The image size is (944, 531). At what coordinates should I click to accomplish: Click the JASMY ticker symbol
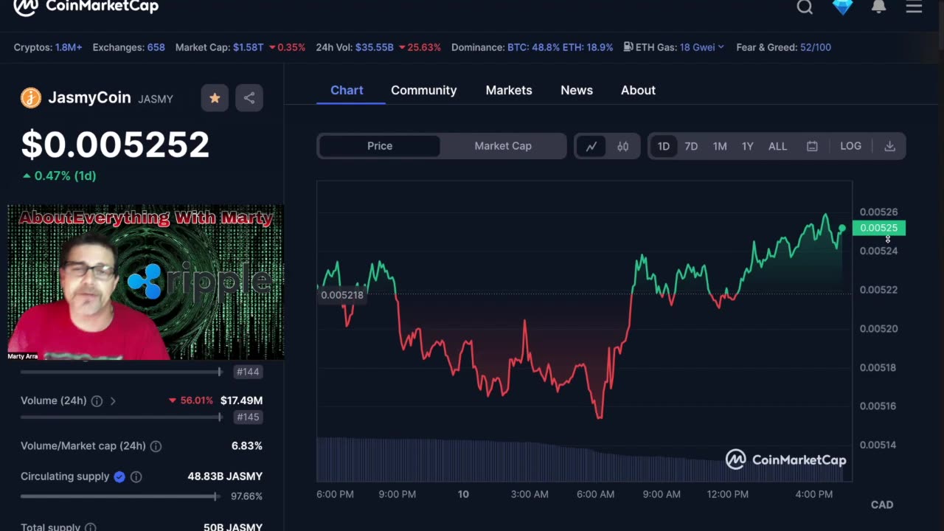tap(155, 99)
